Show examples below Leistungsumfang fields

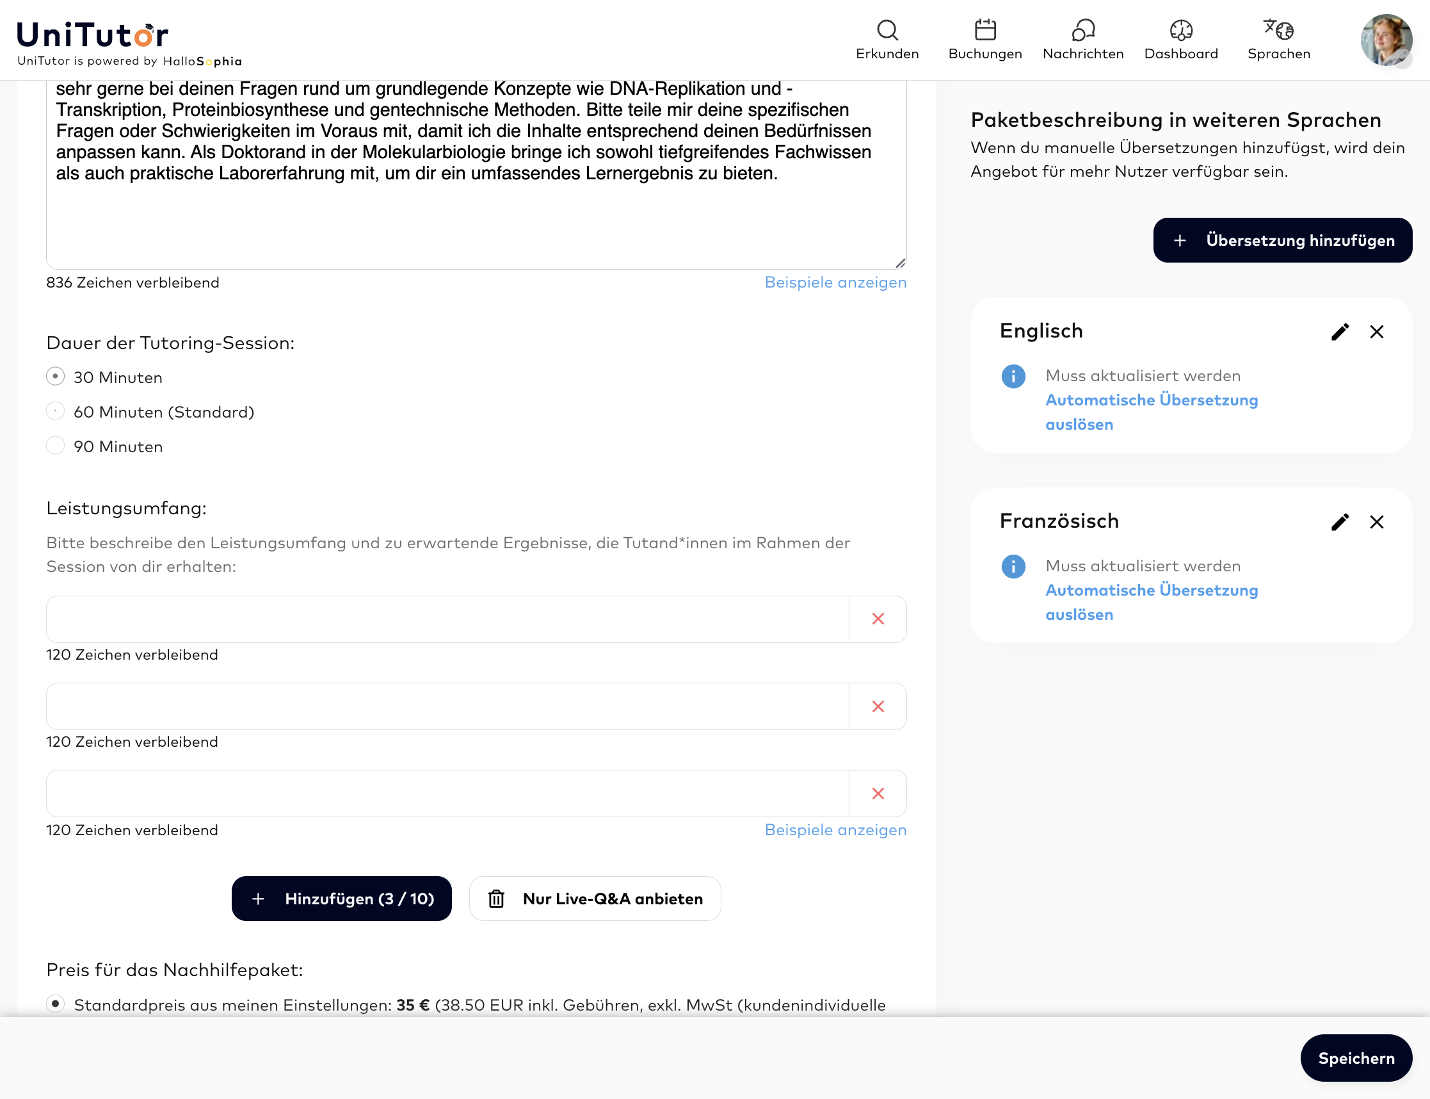tap(835, 829)
